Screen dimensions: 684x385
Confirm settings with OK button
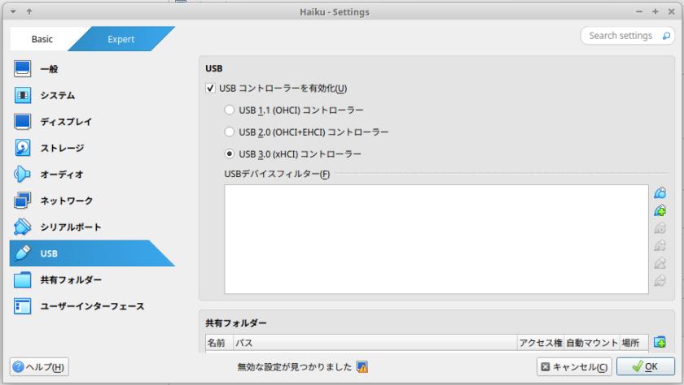tap(646, 367)
